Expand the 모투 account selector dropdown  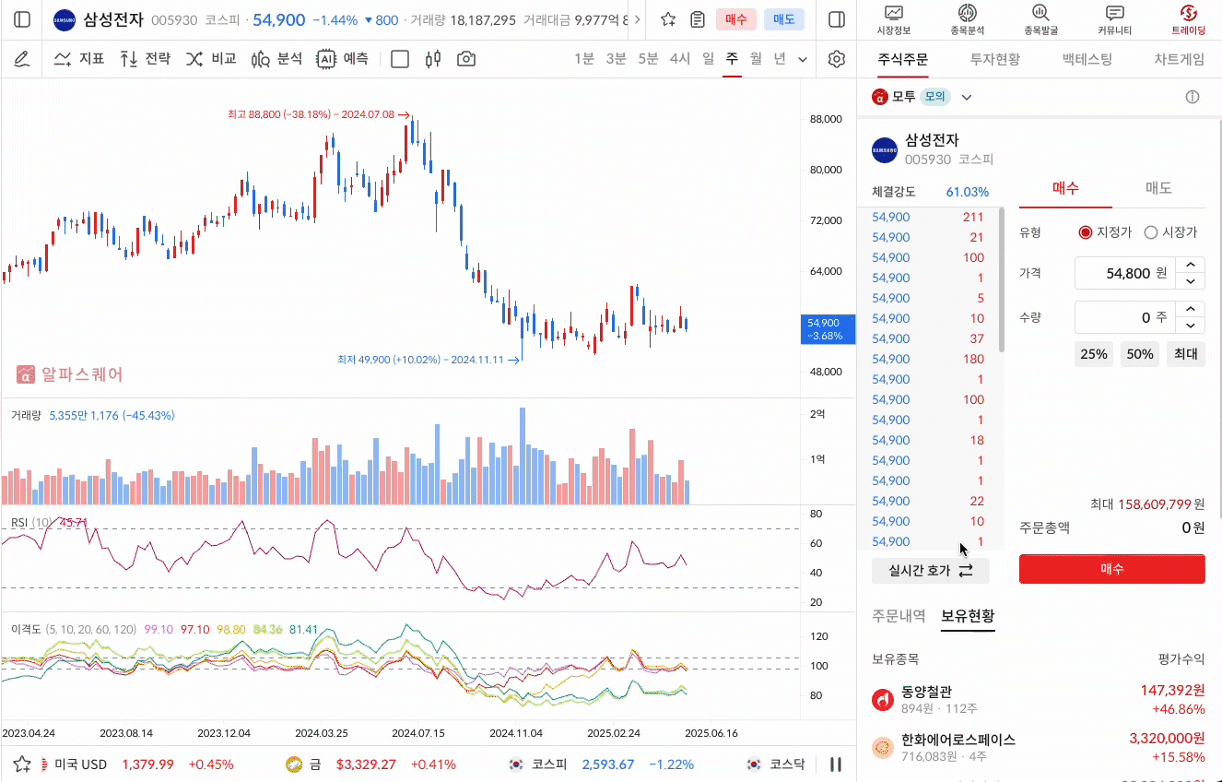(x=967, y=97)
